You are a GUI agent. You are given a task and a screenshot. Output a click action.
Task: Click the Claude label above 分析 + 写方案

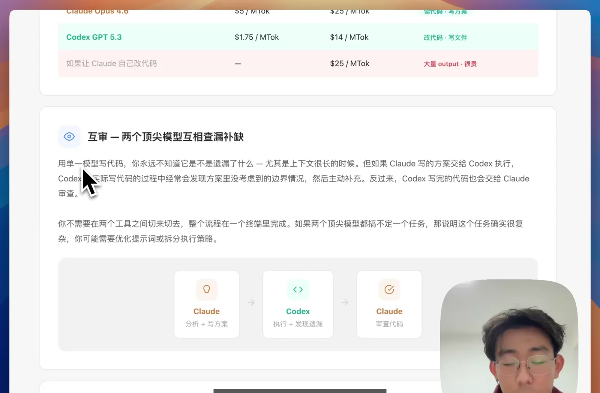coord(207,311)
